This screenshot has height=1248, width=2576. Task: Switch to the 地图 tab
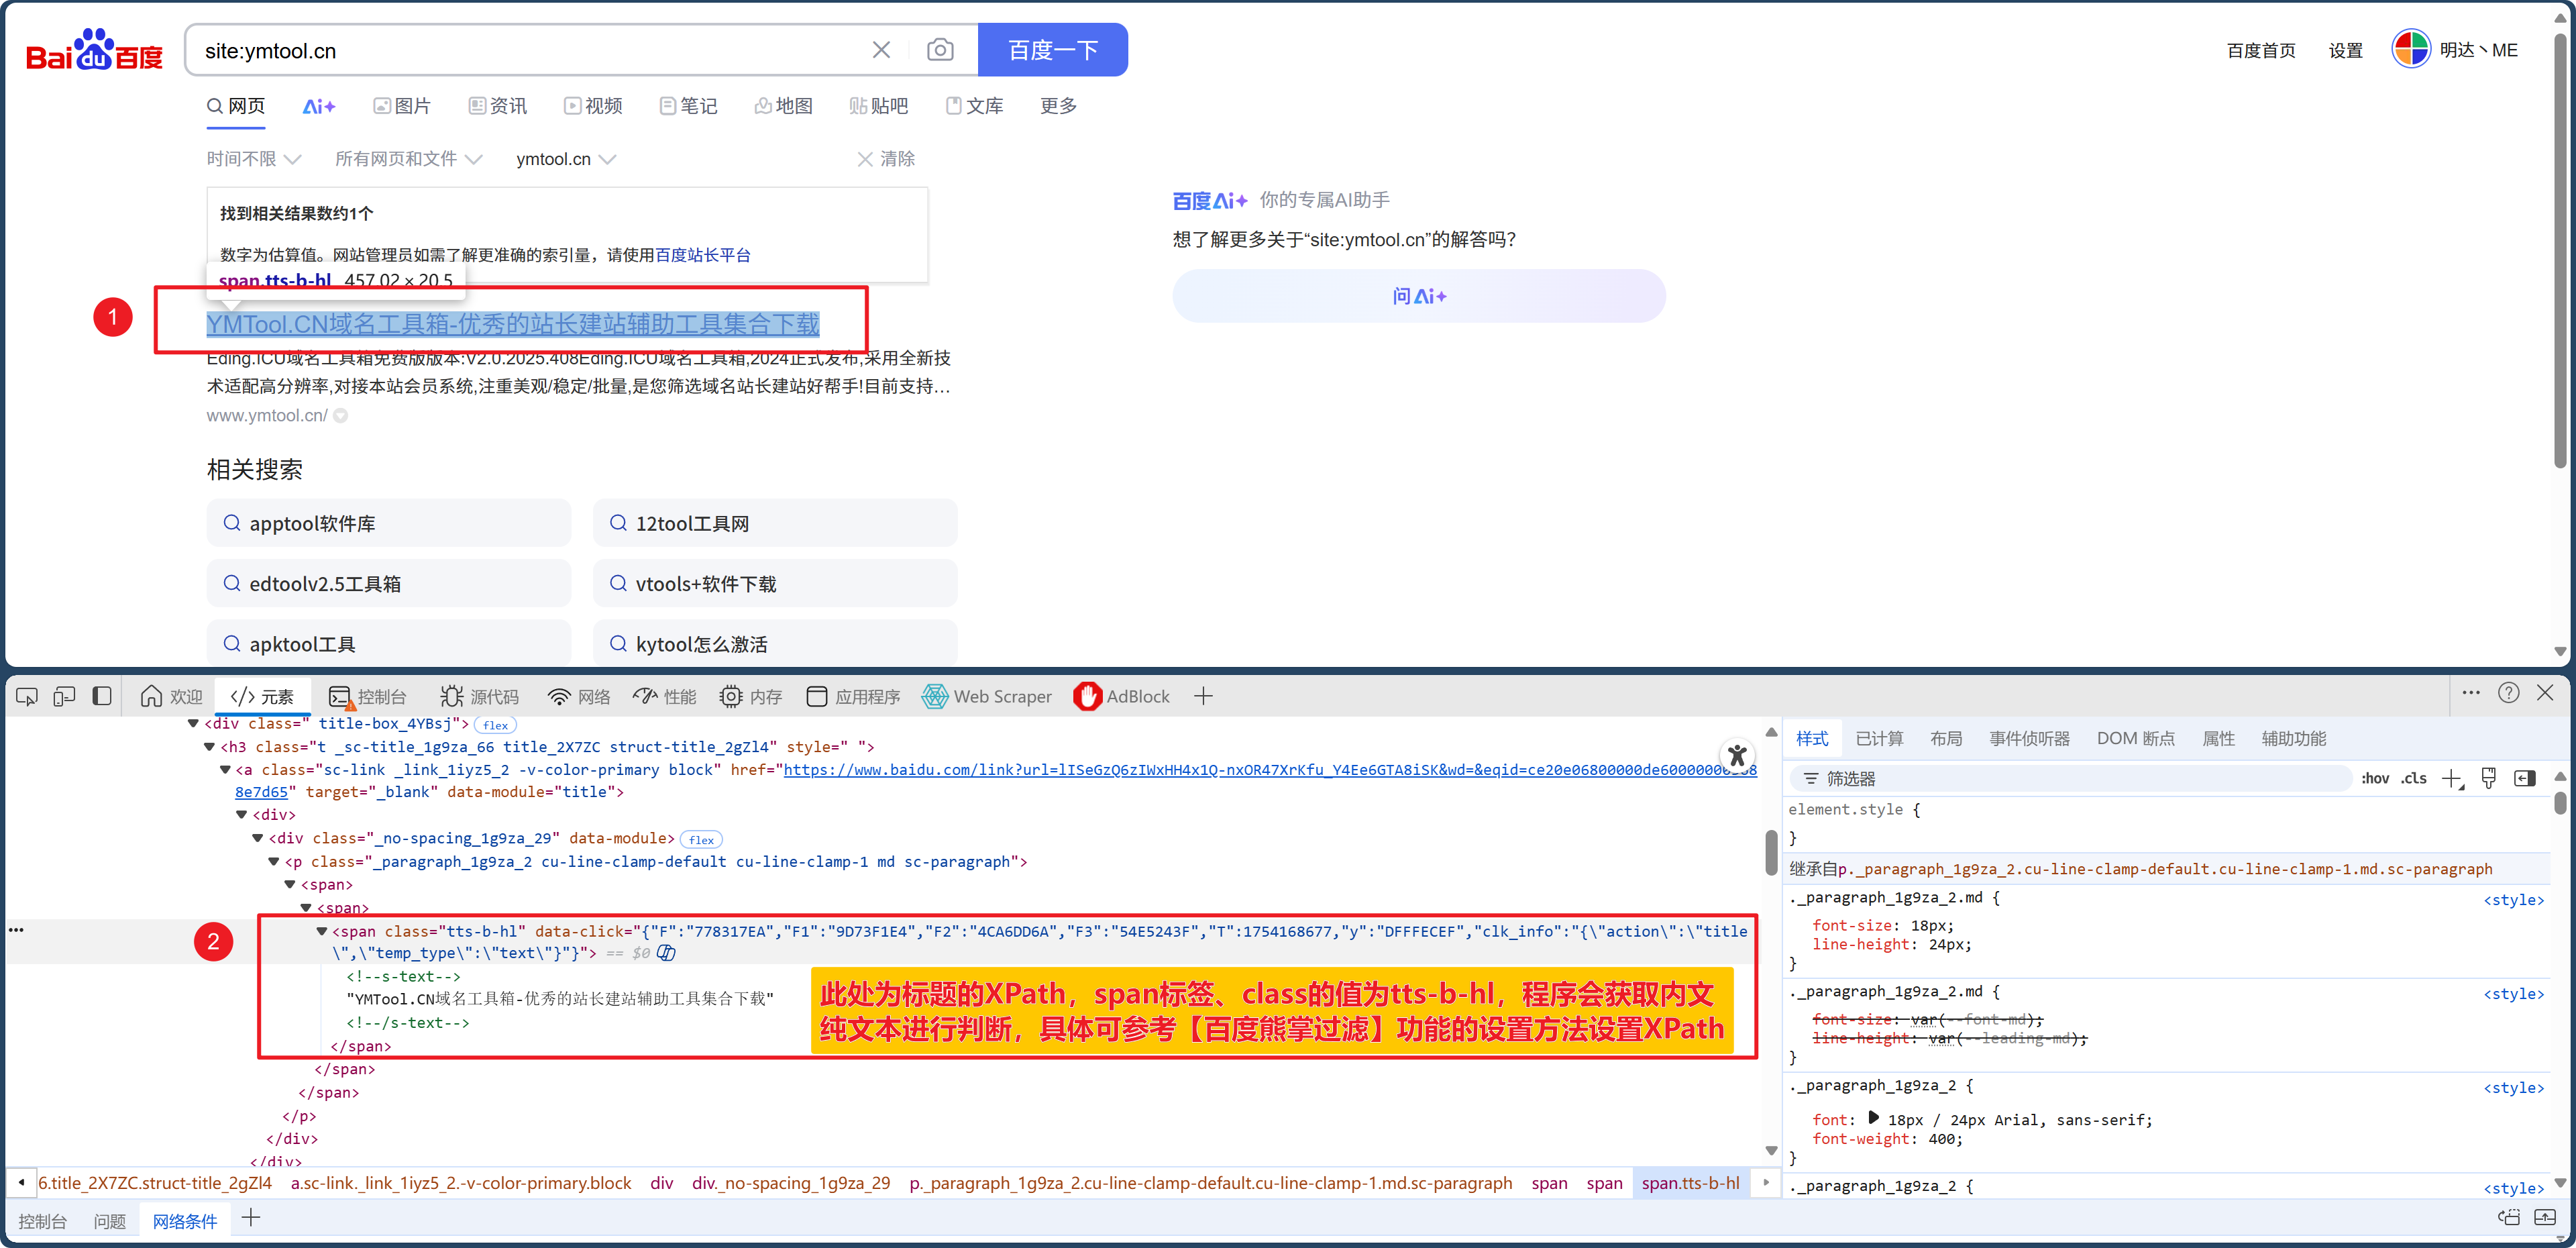pyautogui.click(x=784, y=106)
